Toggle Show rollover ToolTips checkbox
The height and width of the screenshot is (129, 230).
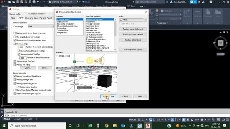pyautogui.click(x=15, y=61)
